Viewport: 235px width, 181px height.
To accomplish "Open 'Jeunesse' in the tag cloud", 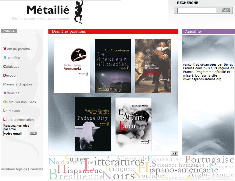I will [174, 177].
